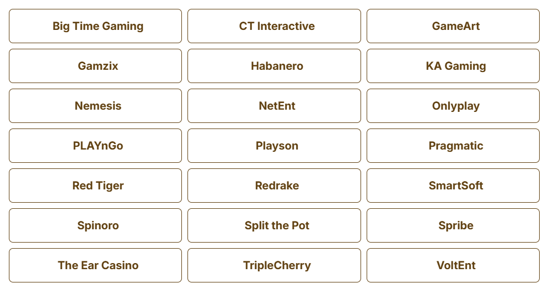Open Spinoro provider games
Screen dimensions: 548x288
point(95,225)
